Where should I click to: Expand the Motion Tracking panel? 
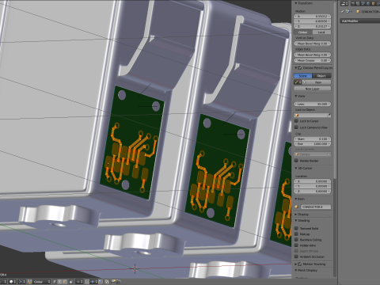point(296,264)
